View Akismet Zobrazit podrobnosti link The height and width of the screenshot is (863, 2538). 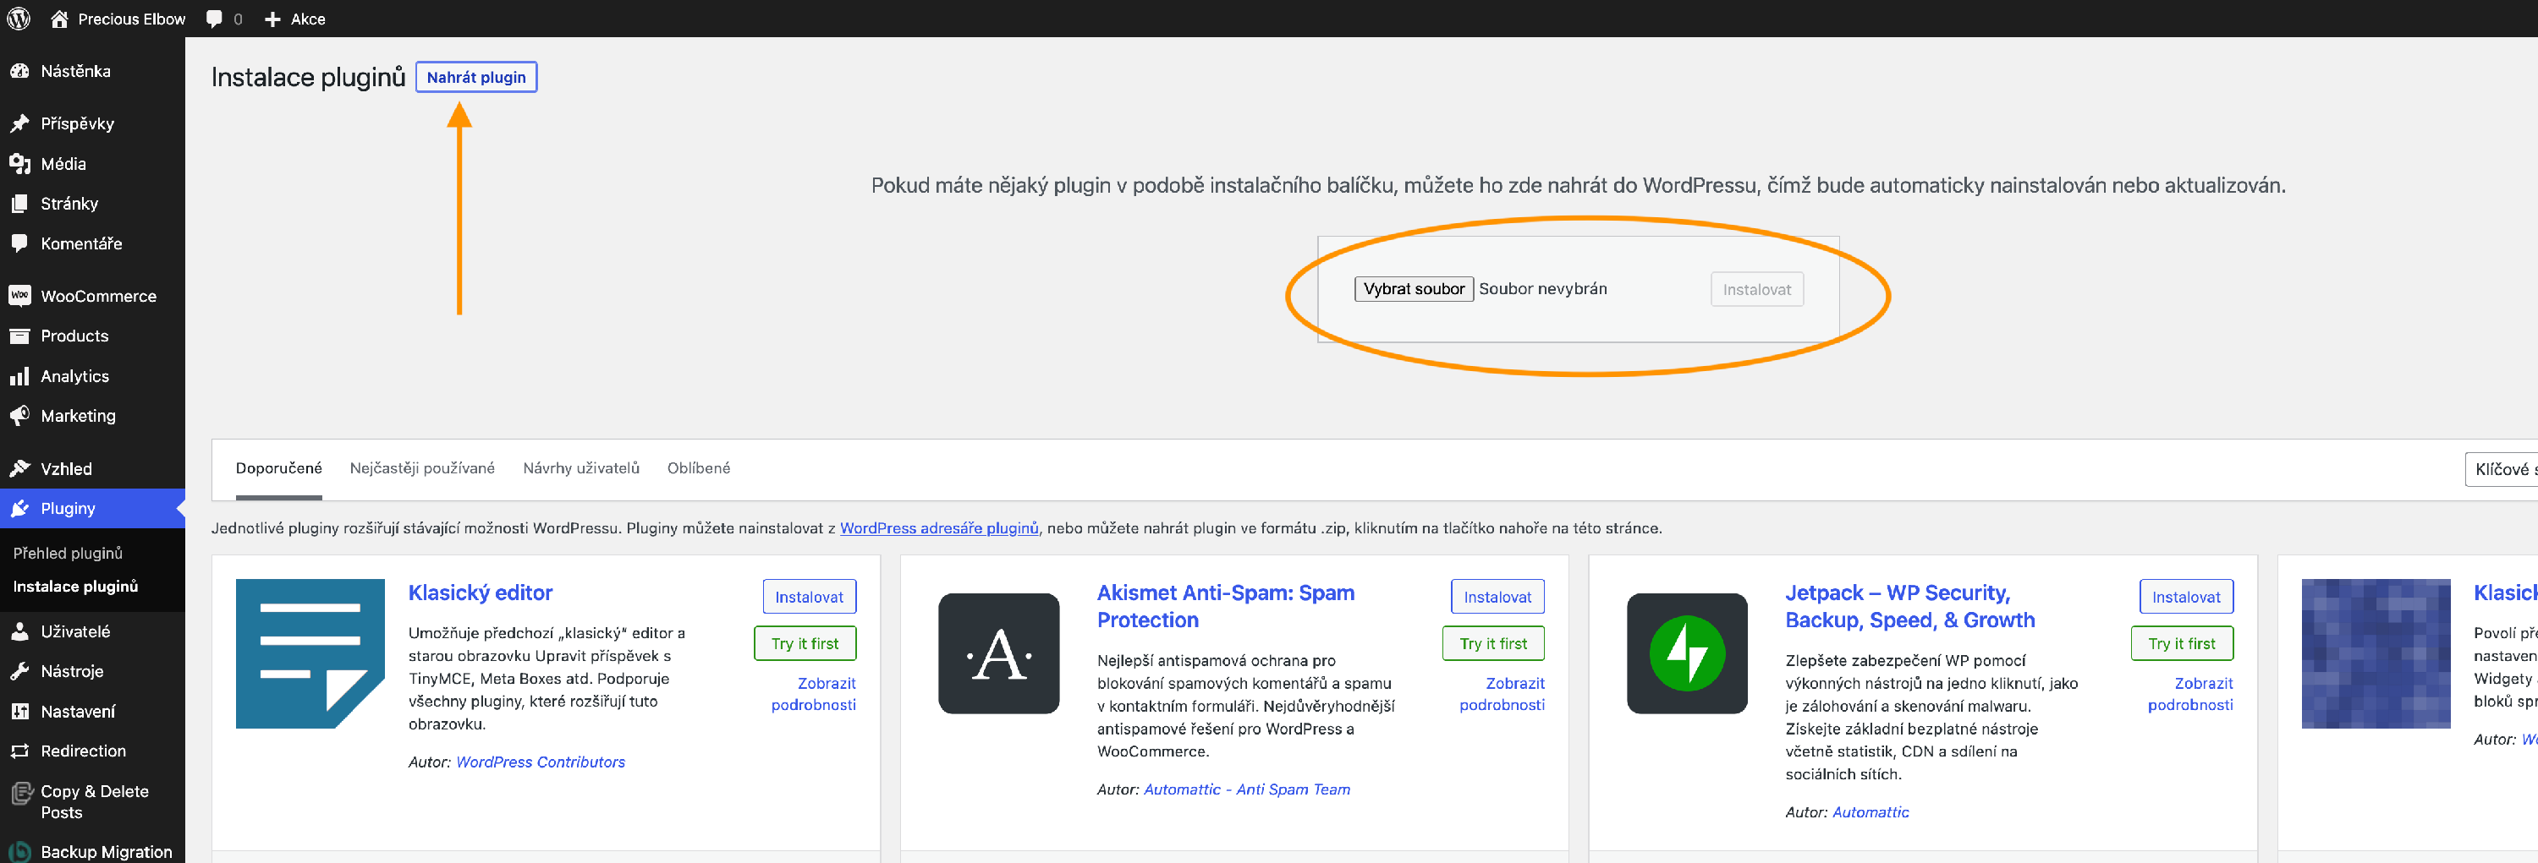pyautogui.click(x=1502, y=694)
